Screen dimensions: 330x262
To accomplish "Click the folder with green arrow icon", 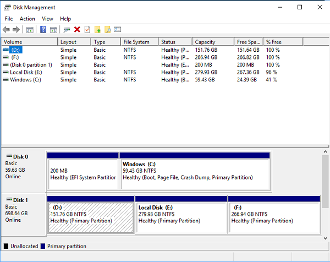I will click(x=97, y=30).
